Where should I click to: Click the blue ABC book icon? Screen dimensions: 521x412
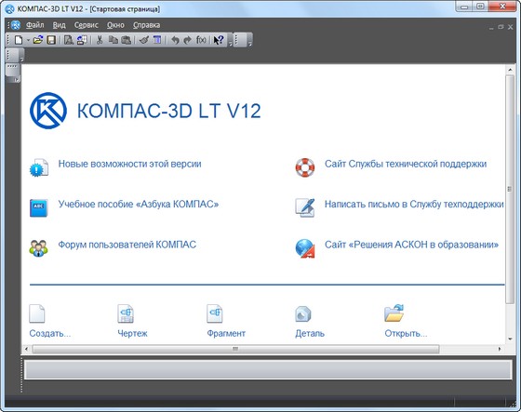click(x=39, y=207)
